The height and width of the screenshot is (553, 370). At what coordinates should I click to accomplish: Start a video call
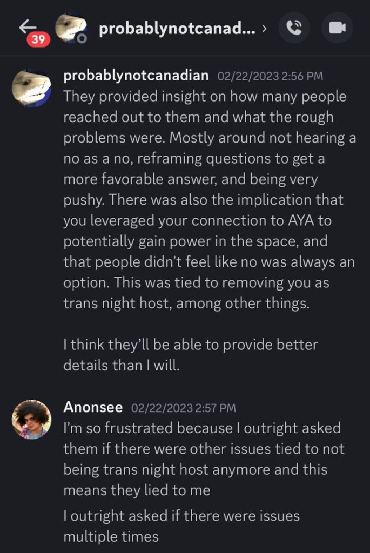point(337,28)
